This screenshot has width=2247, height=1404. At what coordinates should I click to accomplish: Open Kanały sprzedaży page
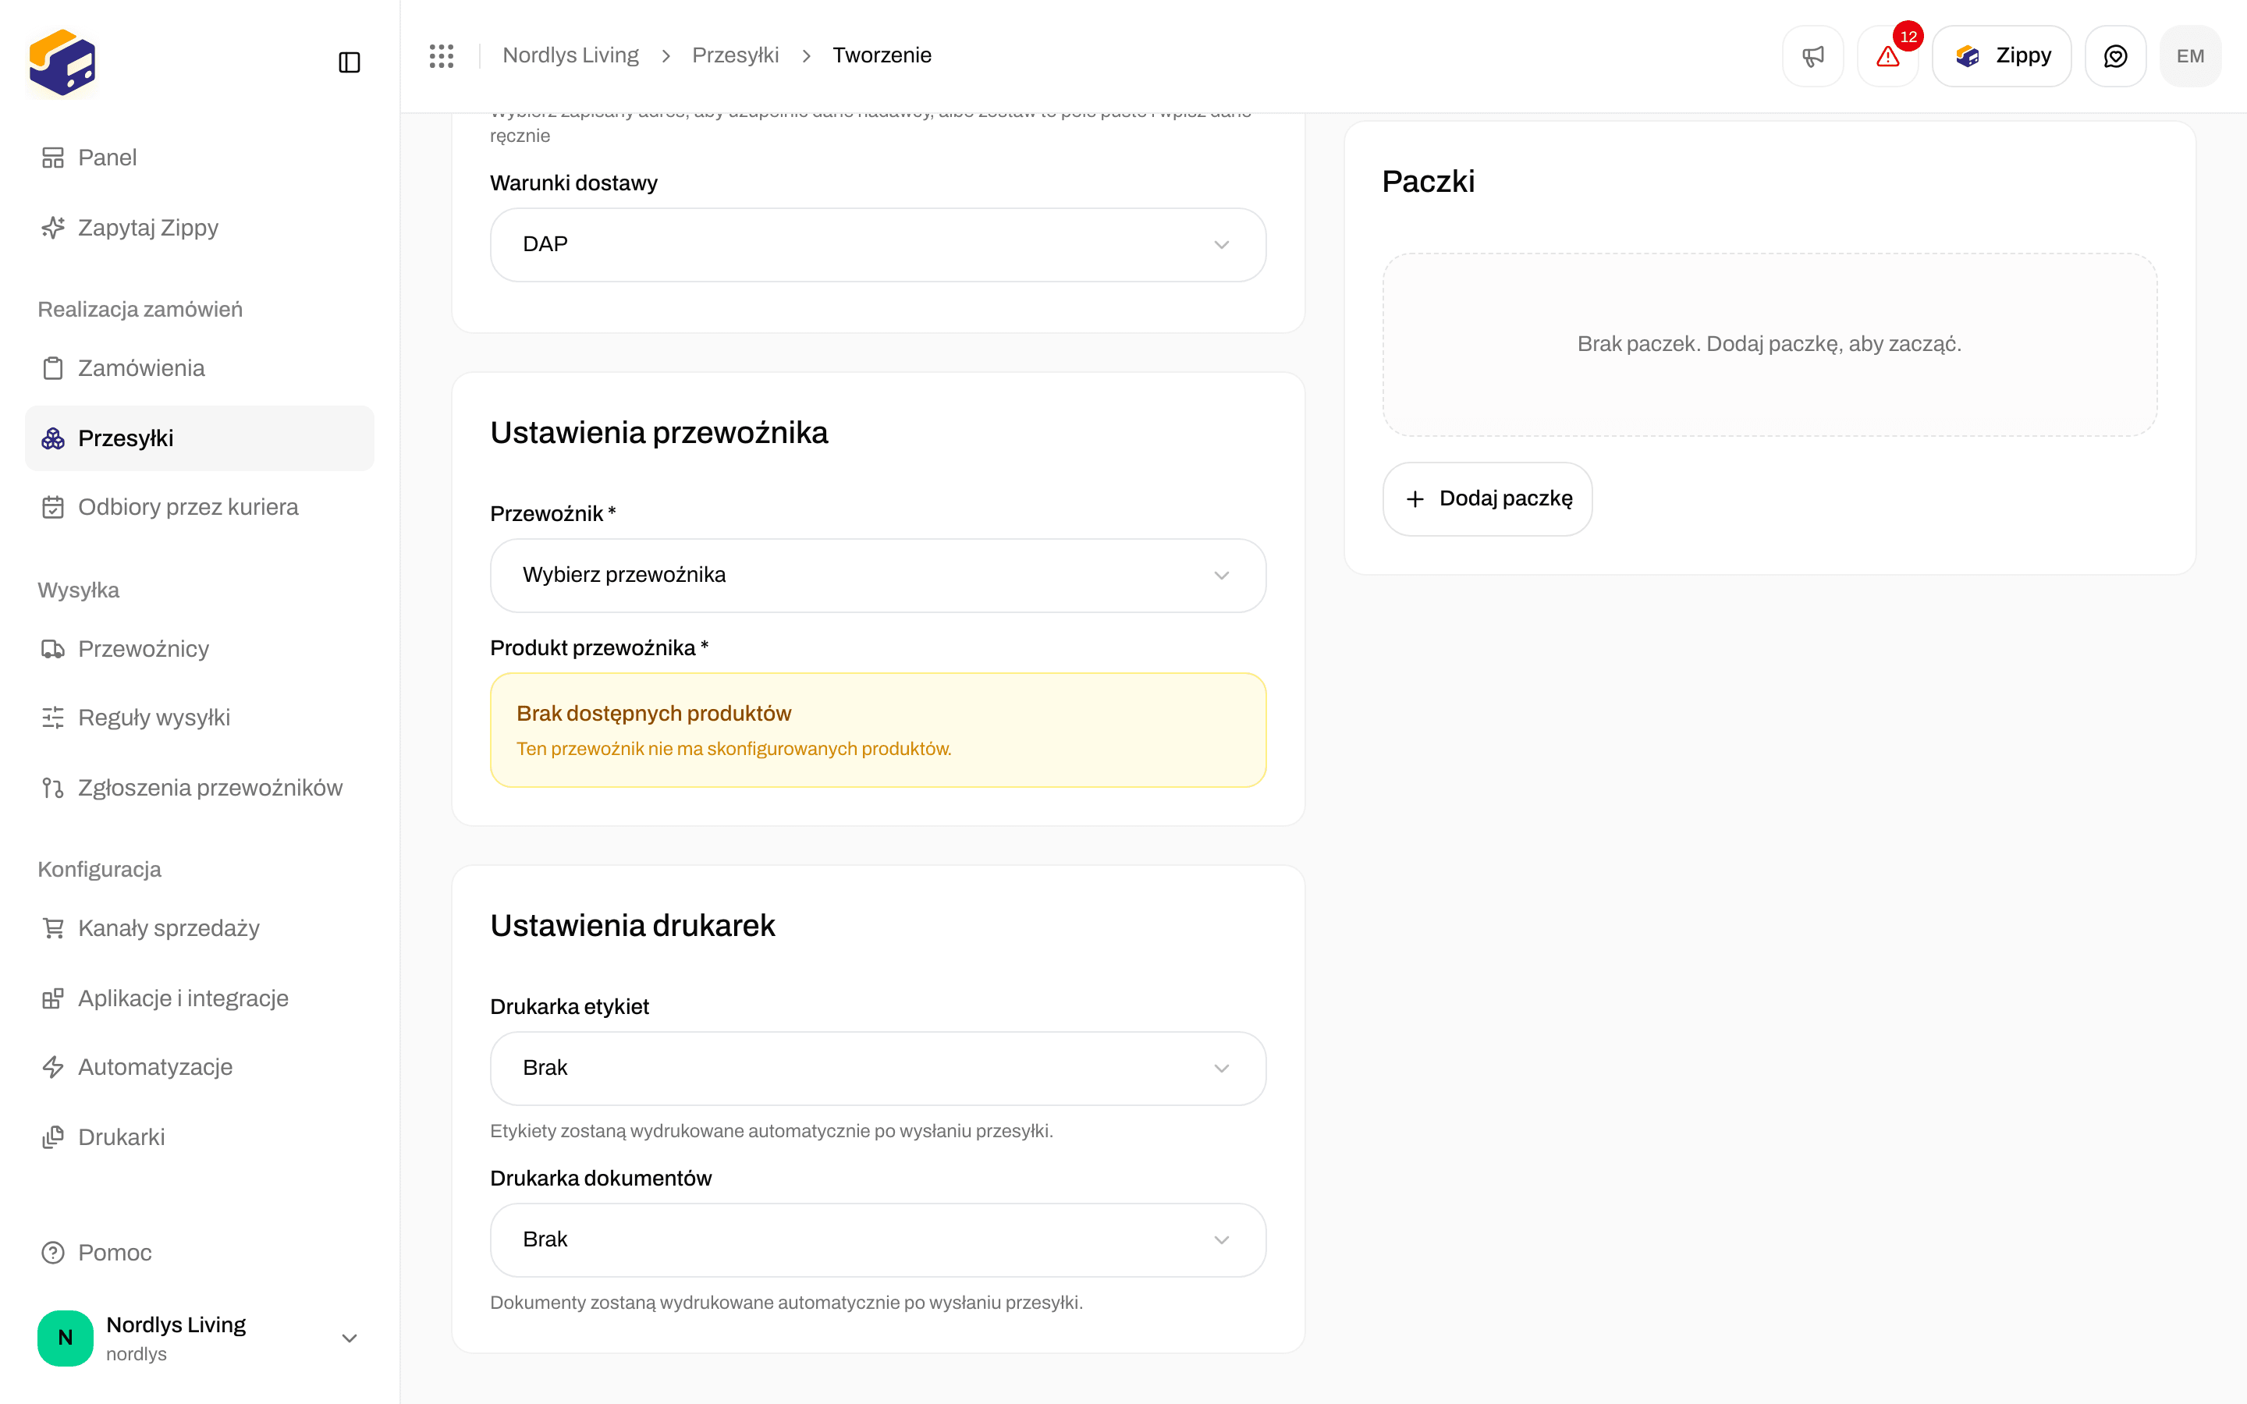click(x=200, y=928)
